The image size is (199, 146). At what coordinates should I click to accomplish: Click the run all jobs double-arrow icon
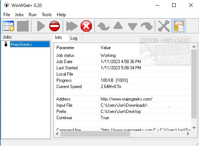pyautogui.click(x=72, y=26)
